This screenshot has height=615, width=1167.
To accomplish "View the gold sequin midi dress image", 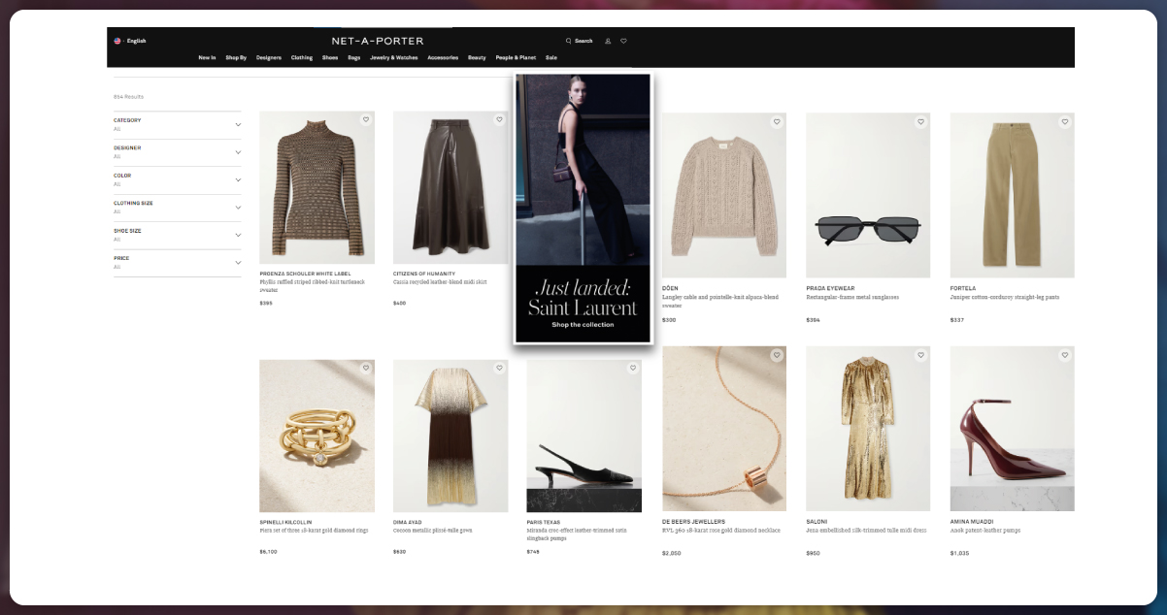I will click(868, 429).
